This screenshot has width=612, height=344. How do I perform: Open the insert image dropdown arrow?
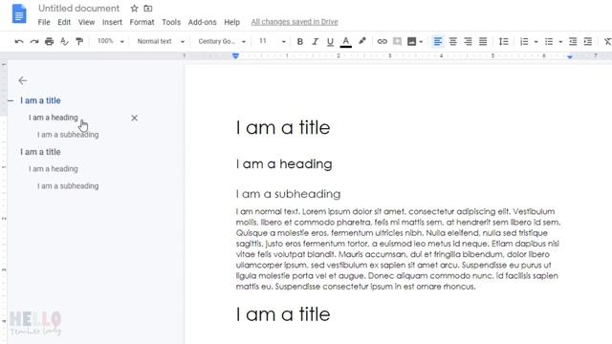(x=421, y=42)
